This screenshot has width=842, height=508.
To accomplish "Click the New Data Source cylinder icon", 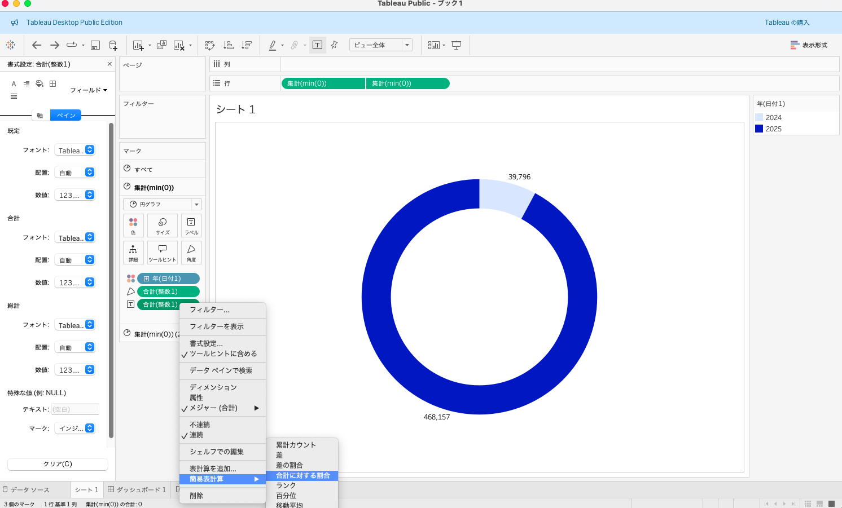I will [x=113, y=45].
